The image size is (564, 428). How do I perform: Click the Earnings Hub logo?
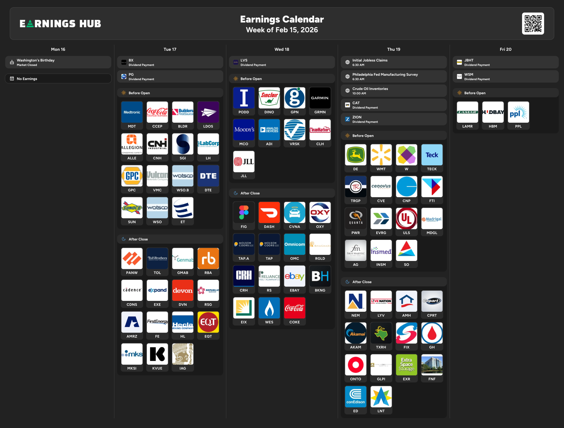[60, 23]
